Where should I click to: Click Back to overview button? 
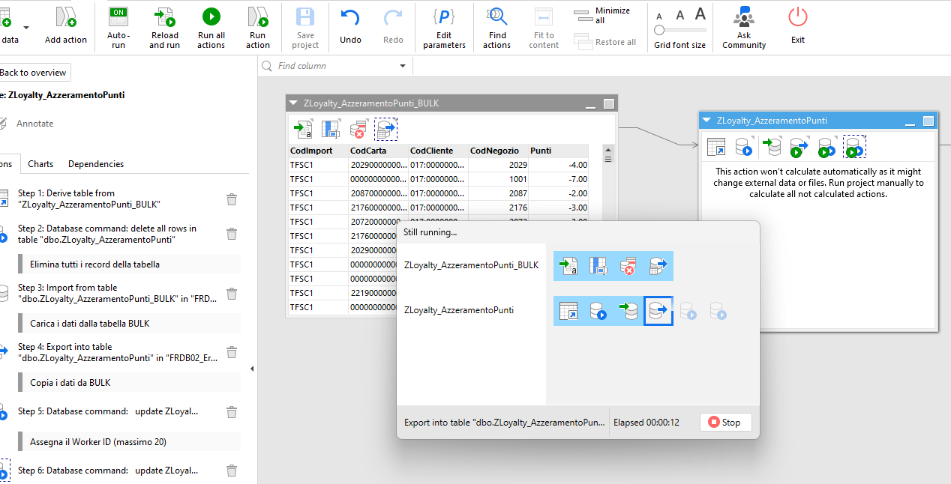coord(33,73)
